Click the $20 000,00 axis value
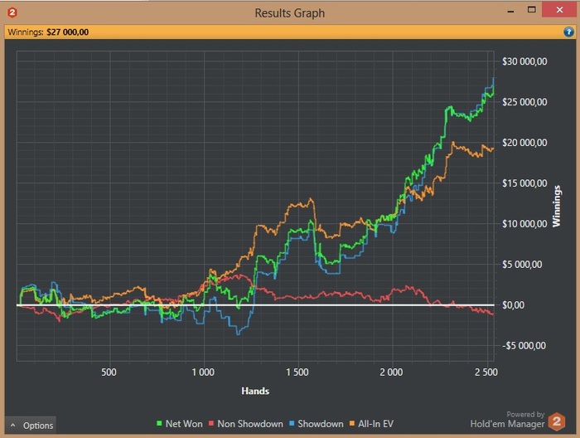Screen dimensions: 580x438 (x=524, y=143)
